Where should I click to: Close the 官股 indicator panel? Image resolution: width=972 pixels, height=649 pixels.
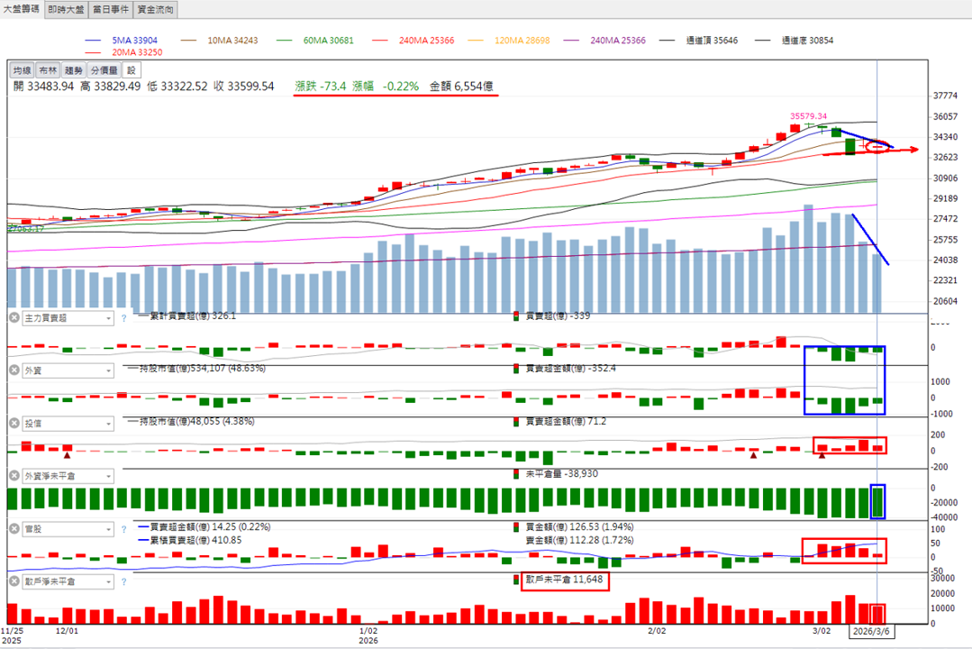point(14,528)
